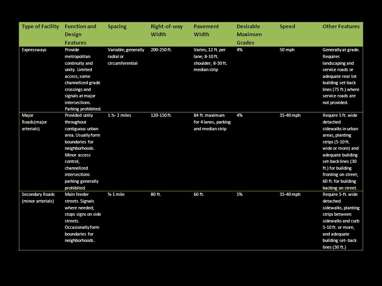Click 'Require 5-ft. wide detached' cell
382x286 pixels.
(341, 221)
